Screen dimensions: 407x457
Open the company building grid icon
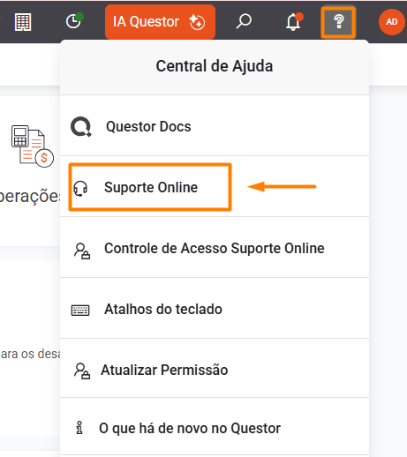pyautogui.click(x=23, y=22)
